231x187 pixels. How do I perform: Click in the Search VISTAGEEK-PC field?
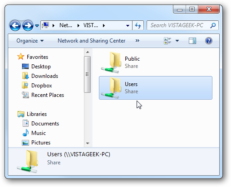[178, 25]
